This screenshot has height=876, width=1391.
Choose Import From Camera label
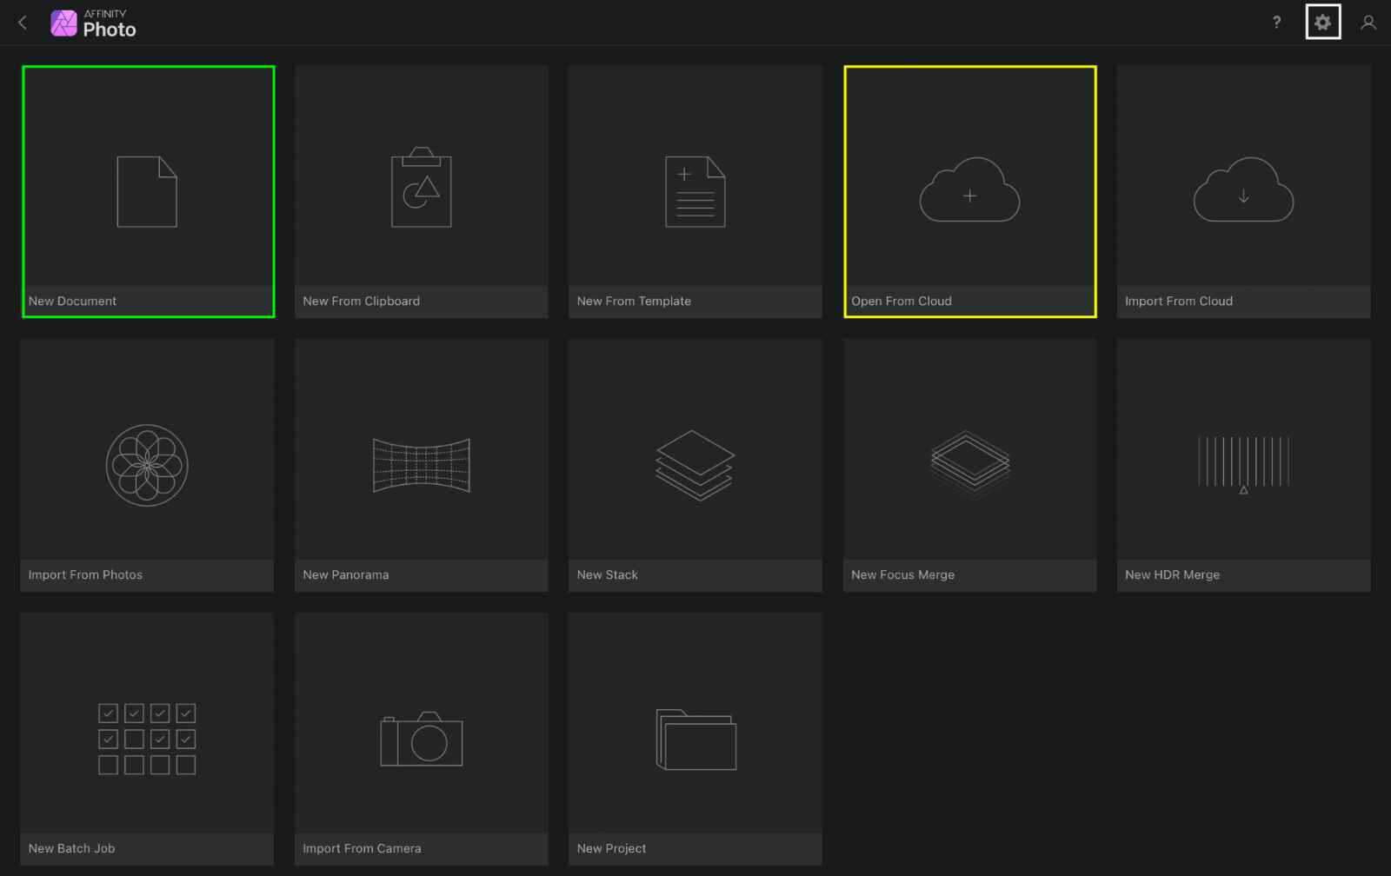(x=362, y=848)
